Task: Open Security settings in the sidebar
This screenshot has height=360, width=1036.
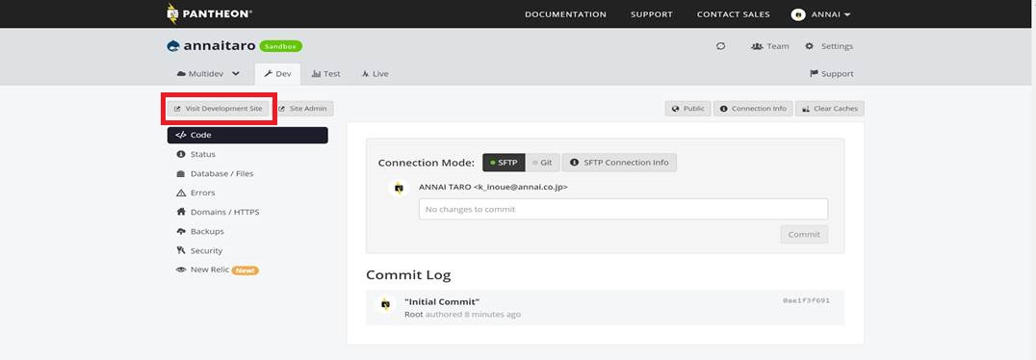Action: click(200, 250)
